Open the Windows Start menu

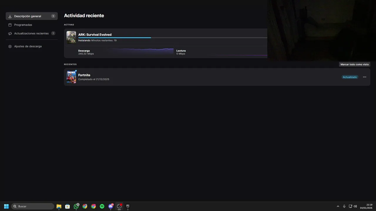(x=6, y=206)
